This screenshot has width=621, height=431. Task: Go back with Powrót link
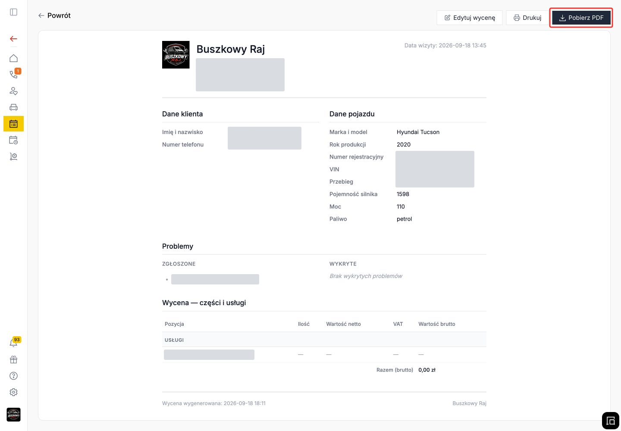point(54,16)
